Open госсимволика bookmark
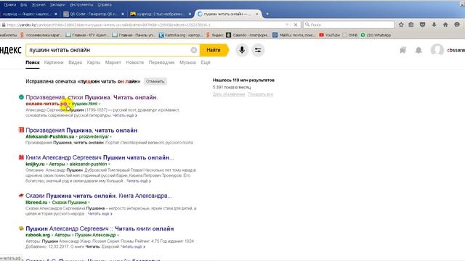 41,36
